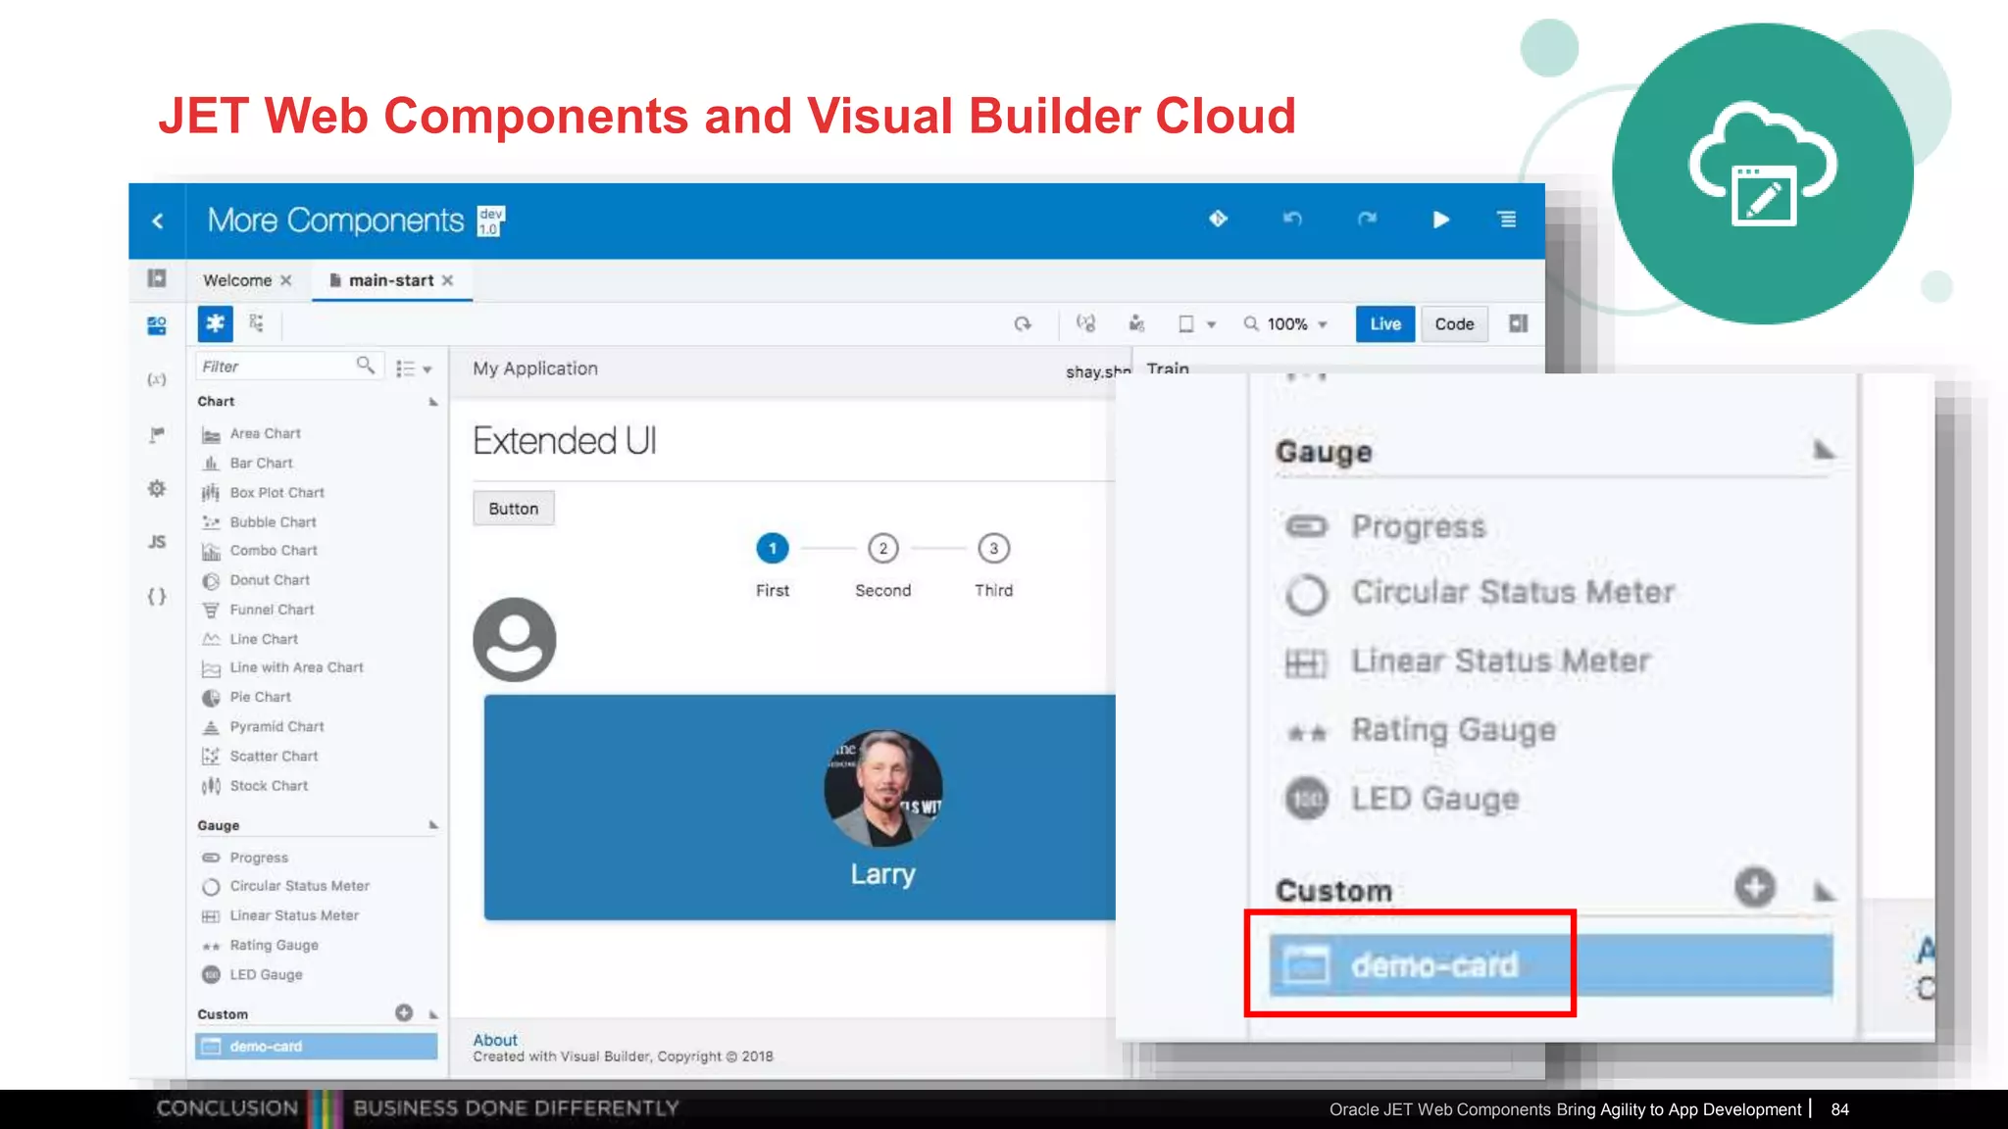The height and width of the screenshot is (1129, 2008).
Task: Go back using the header left chevron
Action: 158,221
